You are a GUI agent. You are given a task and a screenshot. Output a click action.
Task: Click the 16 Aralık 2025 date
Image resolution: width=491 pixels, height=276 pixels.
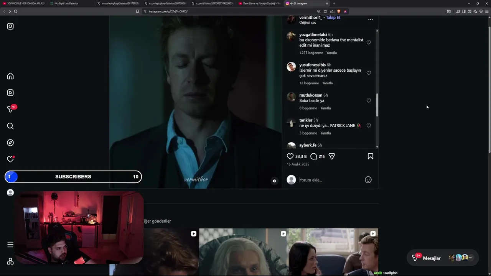pos(298,164)
